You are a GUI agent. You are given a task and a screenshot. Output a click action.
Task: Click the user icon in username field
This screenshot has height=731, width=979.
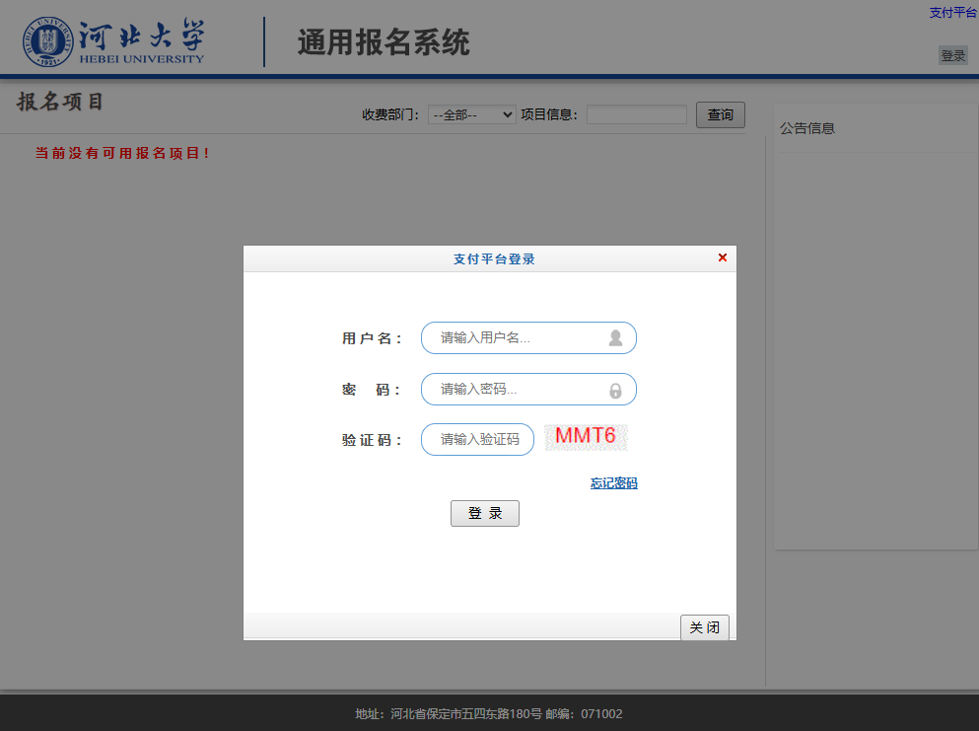tap(615, 338)
